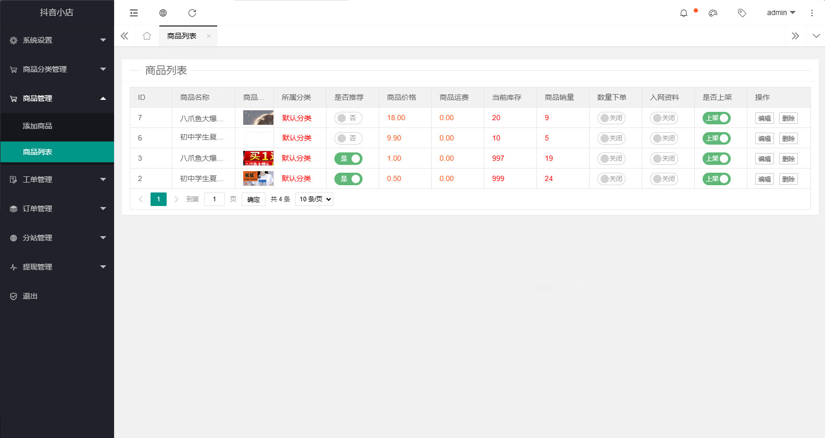Collapse the sidebar with the menu fold icon
The image size is (825, 438).
[134, 13]
